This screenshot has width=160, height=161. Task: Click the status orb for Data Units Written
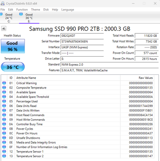click(x=4, y=110)
